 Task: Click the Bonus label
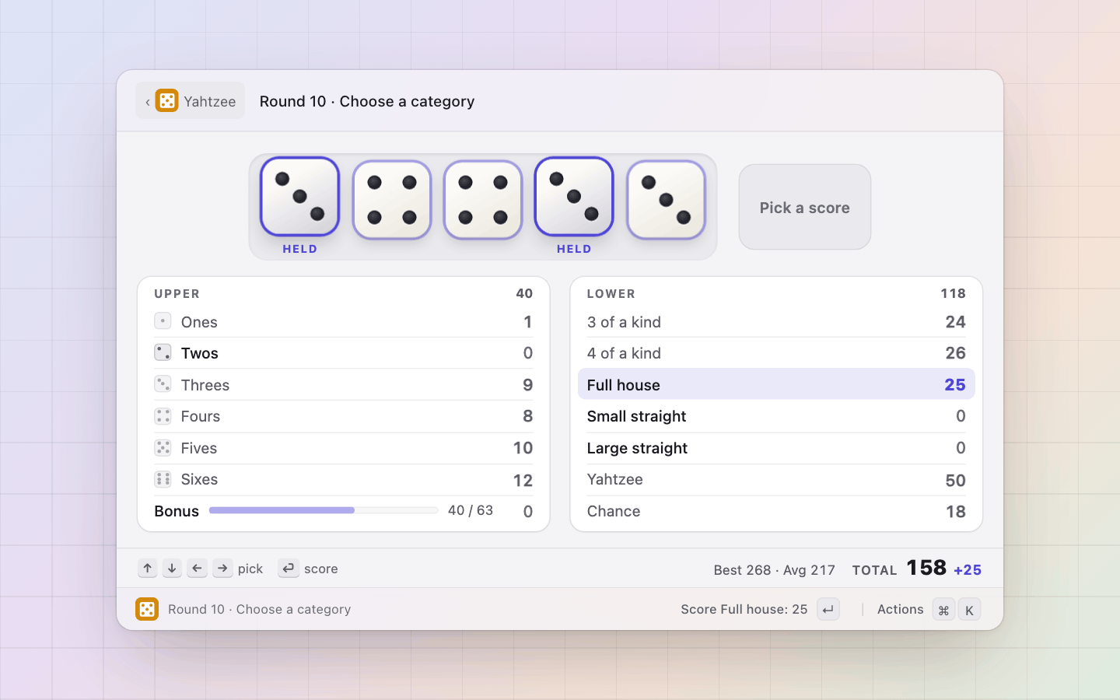coord(177,511)
